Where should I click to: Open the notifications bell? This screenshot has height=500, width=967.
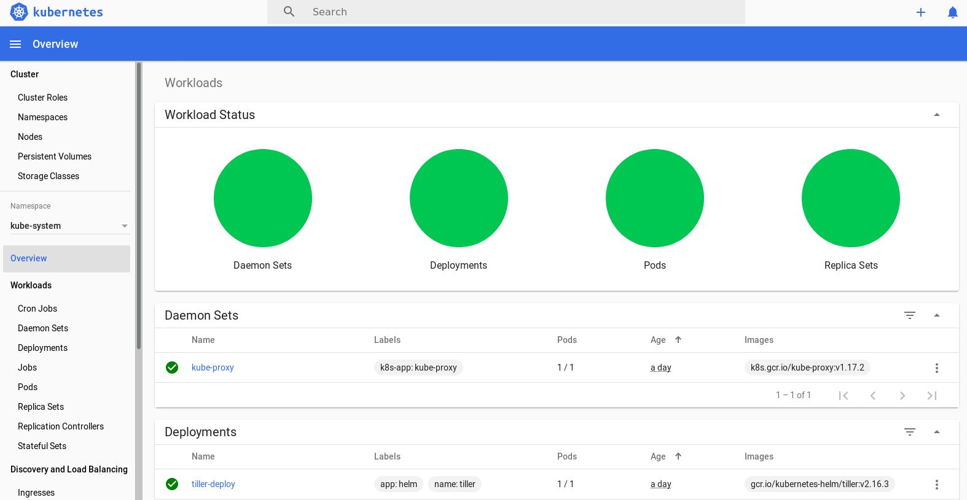click(x=952, y=12)
